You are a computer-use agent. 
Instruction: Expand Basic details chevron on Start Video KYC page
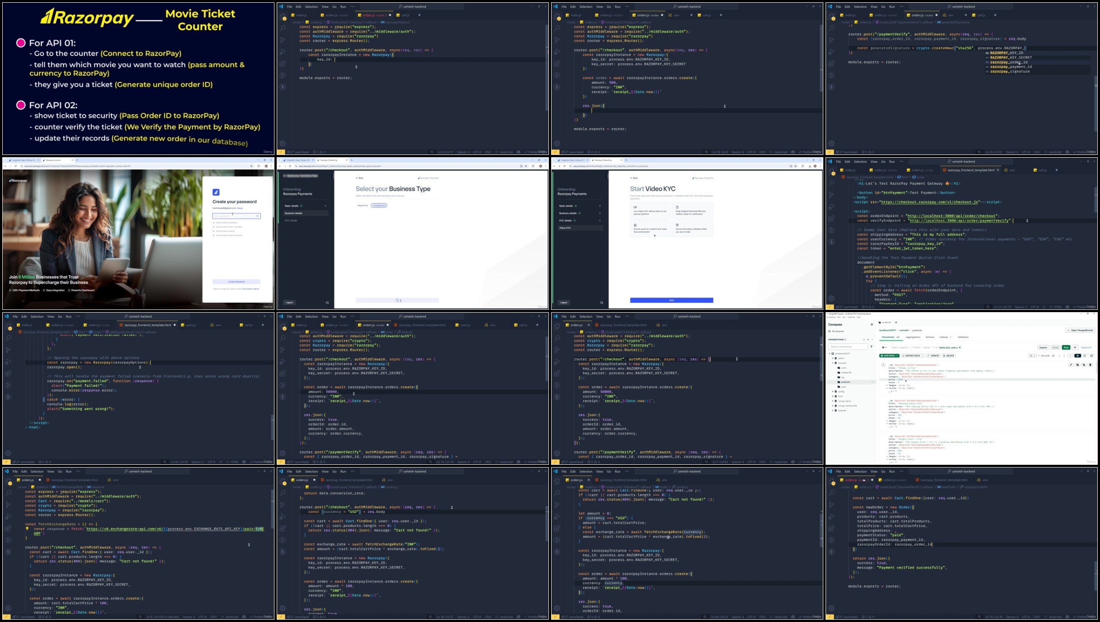(600, 206)
